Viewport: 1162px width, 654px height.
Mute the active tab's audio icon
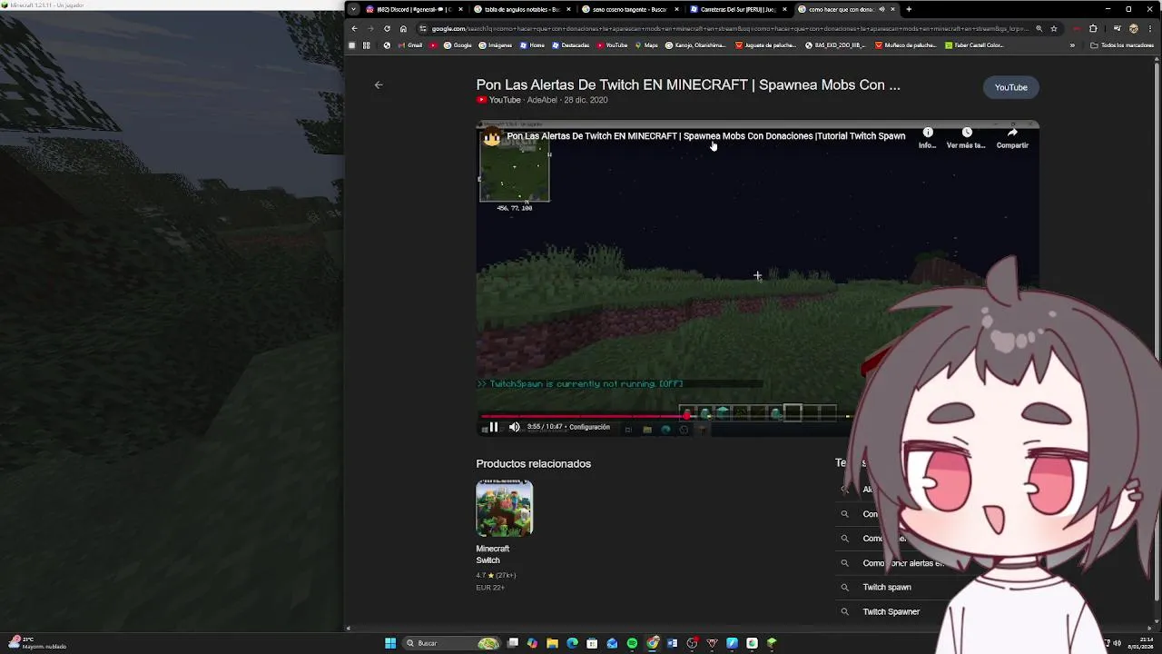click(x=881, y=9)
